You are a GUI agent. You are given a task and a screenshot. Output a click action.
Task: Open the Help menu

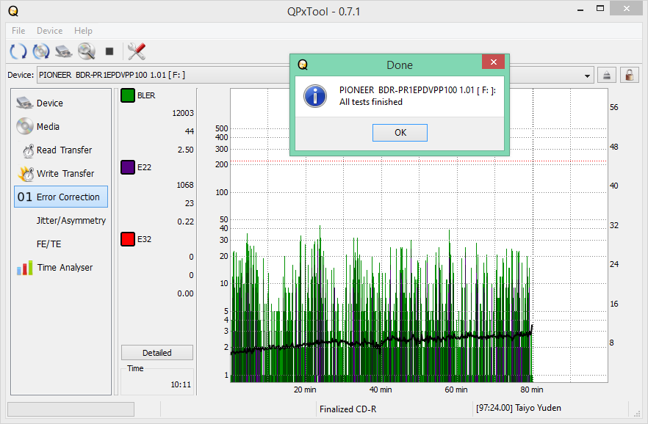tap(83, 31)
